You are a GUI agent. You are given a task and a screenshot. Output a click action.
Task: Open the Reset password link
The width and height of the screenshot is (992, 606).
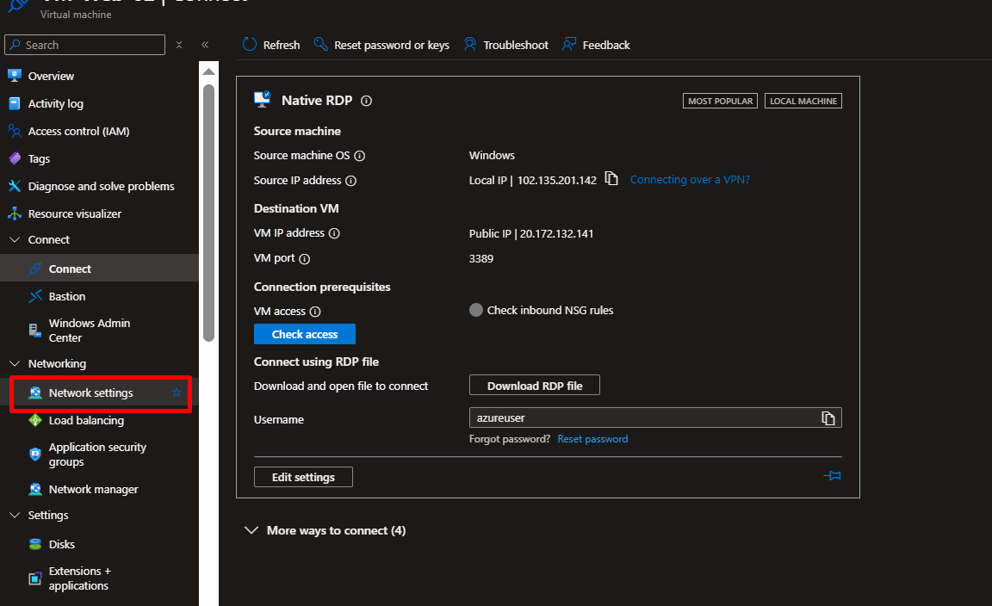tap(592, 439)
